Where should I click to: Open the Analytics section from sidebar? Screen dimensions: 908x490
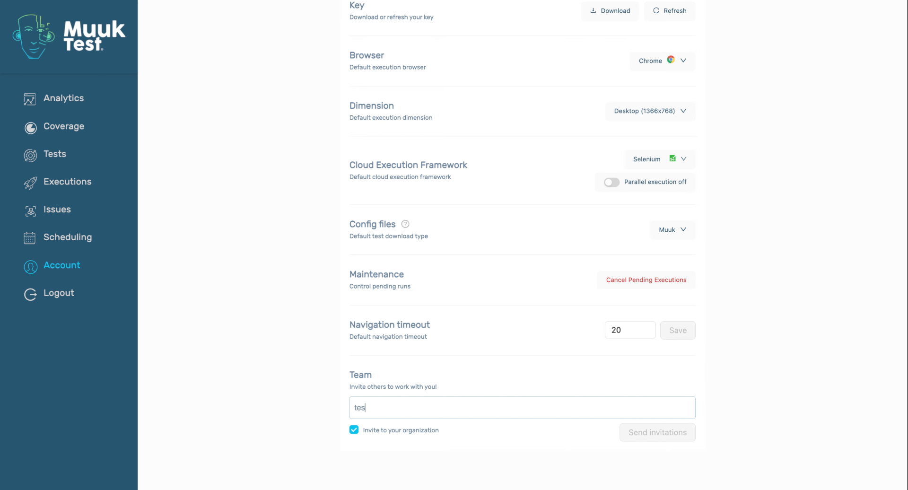[30, 99]
